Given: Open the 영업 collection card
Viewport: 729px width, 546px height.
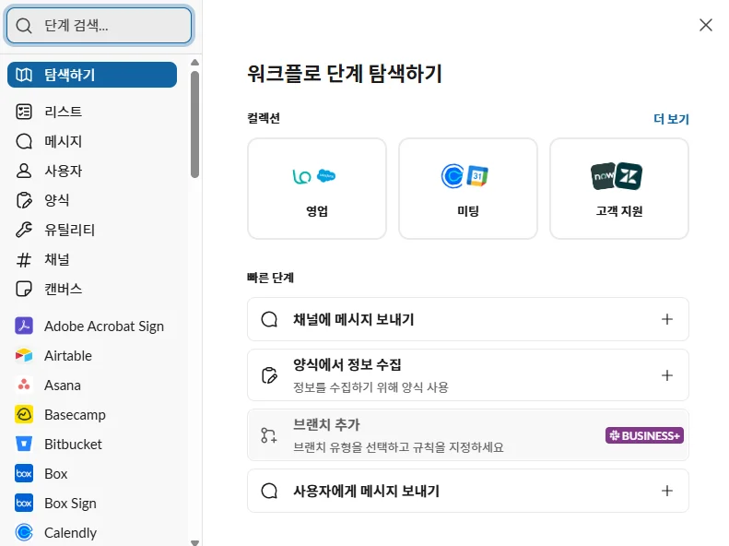Looking at the screenshot, I should pyautogui.click(x=317, y=188).
